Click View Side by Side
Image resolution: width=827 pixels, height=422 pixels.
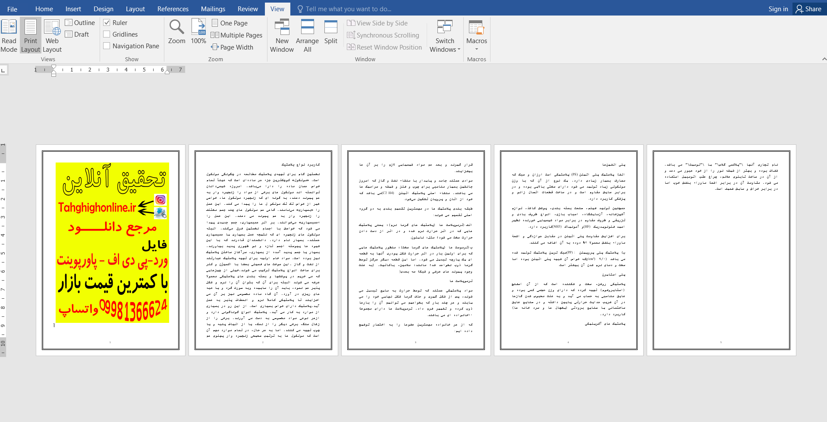coord(377,23)
